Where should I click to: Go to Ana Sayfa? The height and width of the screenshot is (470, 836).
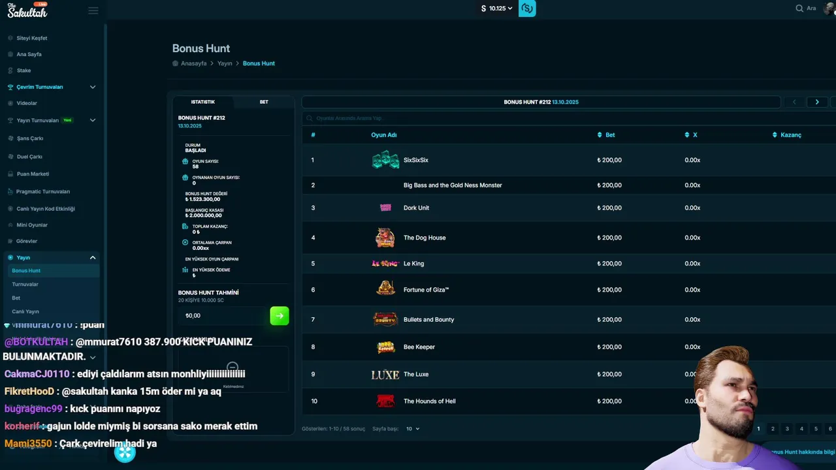click(29, 54)
